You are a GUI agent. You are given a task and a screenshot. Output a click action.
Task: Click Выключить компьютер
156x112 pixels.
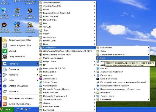point(20,104)
